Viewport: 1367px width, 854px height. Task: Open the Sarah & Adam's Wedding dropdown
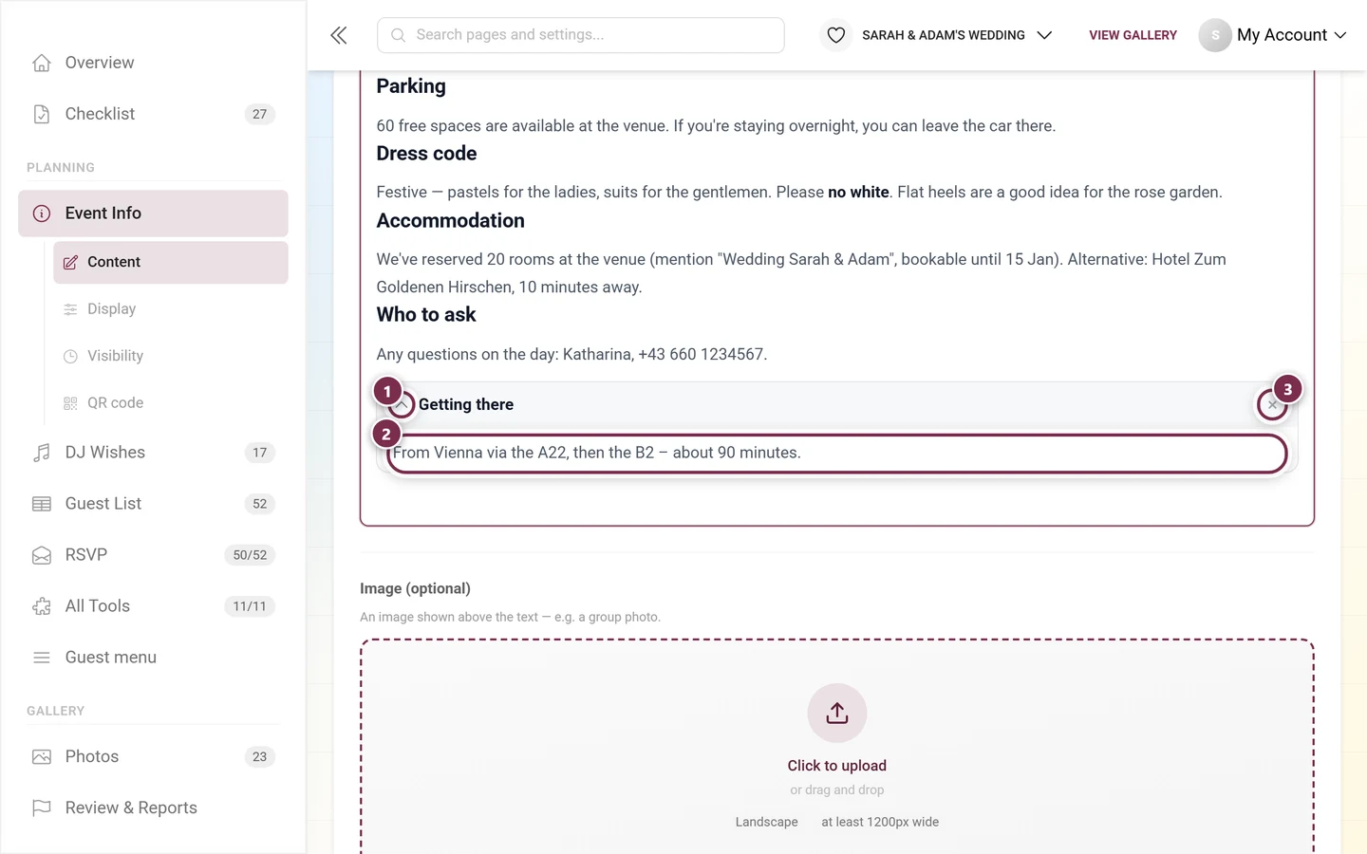click(x=957, y=35)
